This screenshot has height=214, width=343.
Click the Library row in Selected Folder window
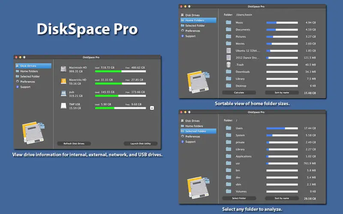coord(271,149)
